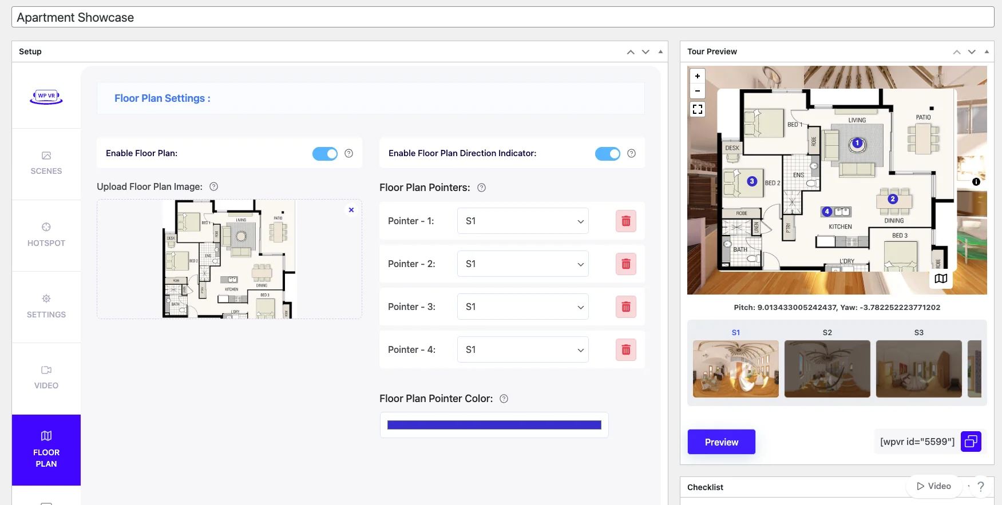Select scene S2 thumbnail
Viewport: 1002px width, 505px height.
(x=827, y=369)
